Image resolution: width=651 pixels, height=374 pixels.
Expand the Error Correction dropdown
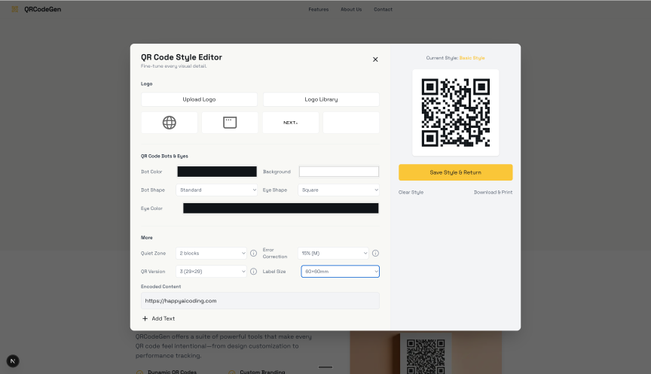coord(333,254)
